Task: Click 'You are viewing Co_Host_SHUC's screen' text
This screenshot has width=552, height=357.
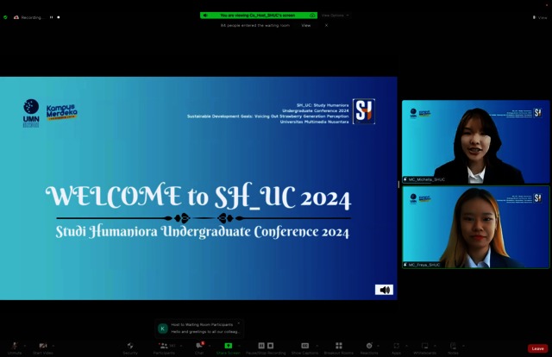Action: 258,16
